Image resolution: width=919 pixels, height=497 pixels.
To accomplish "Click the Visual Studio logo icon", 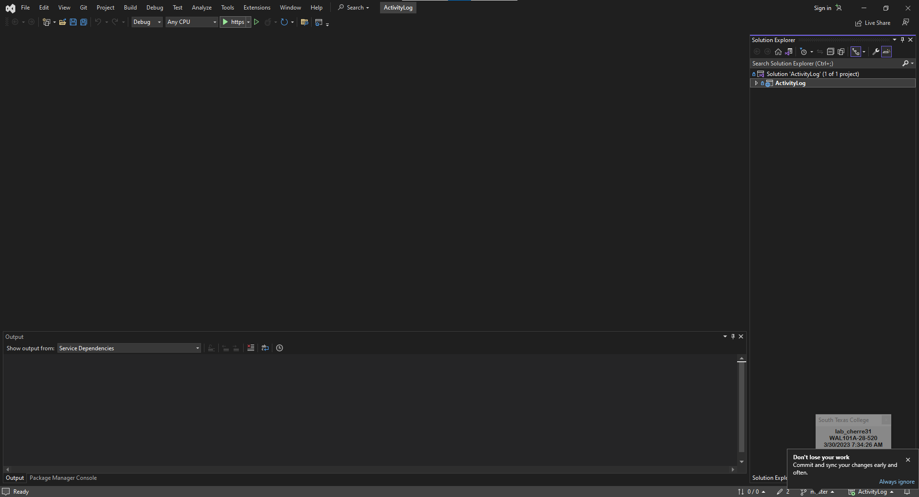I will click(10, 8).
